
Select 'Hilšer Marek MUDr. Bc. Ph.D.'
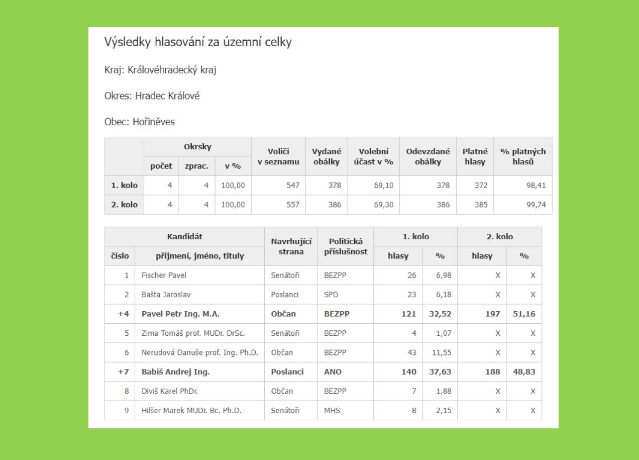(191, 410)
